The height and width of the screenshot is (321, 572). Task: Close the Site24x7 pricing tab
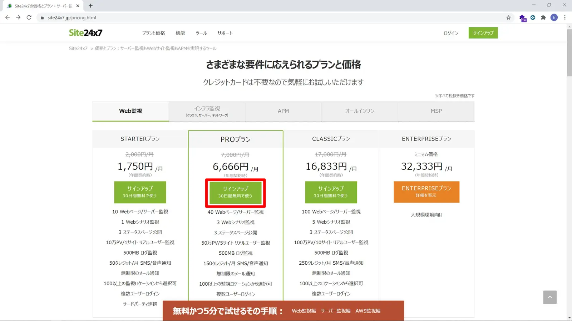[78, 6]
